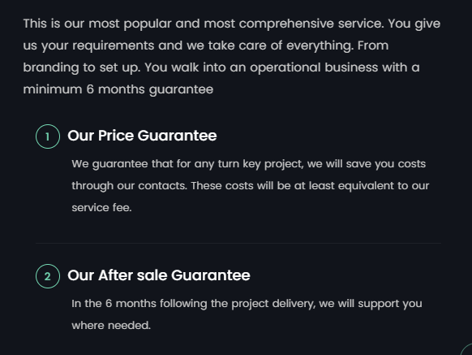This screenshot has height=355, width=472.
Task: Click the circled number 2 badge
Action: pyautogui.click(x=48, y=276)
